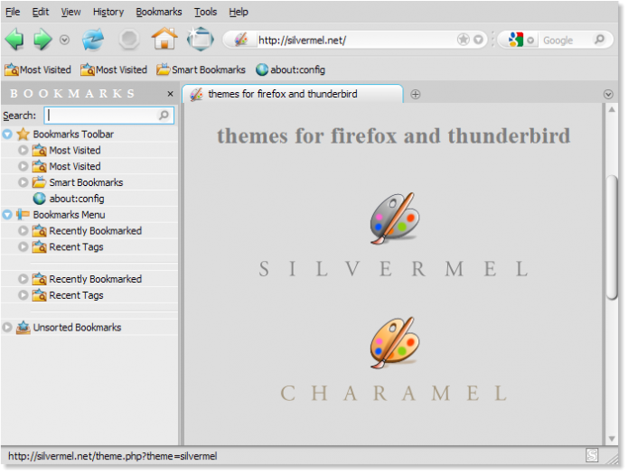Click the vertical scrollbar thumb
This screenshot has height=474, width=628.
[612, 237]
